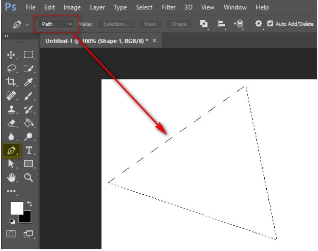Open the File menu
The image size is (318, 251).
[31, 7]
